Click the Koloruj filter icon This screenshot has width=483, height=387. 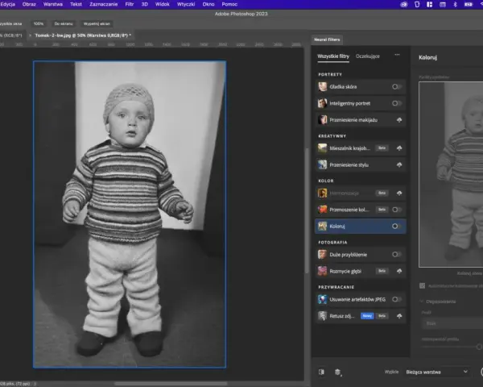(x=322, y=227)
